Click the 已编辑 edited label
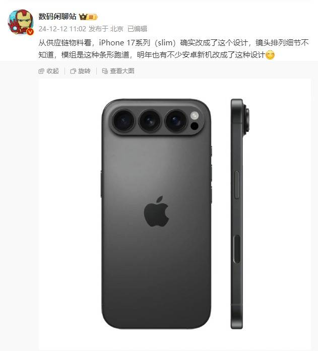This screenshot has height=351, width=318. pos(137,29)
